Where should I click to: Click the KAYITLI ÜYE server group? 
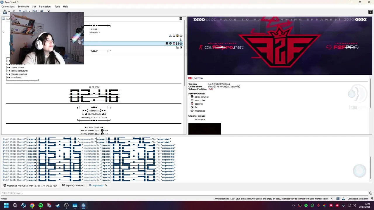click(x=200, y=100)
